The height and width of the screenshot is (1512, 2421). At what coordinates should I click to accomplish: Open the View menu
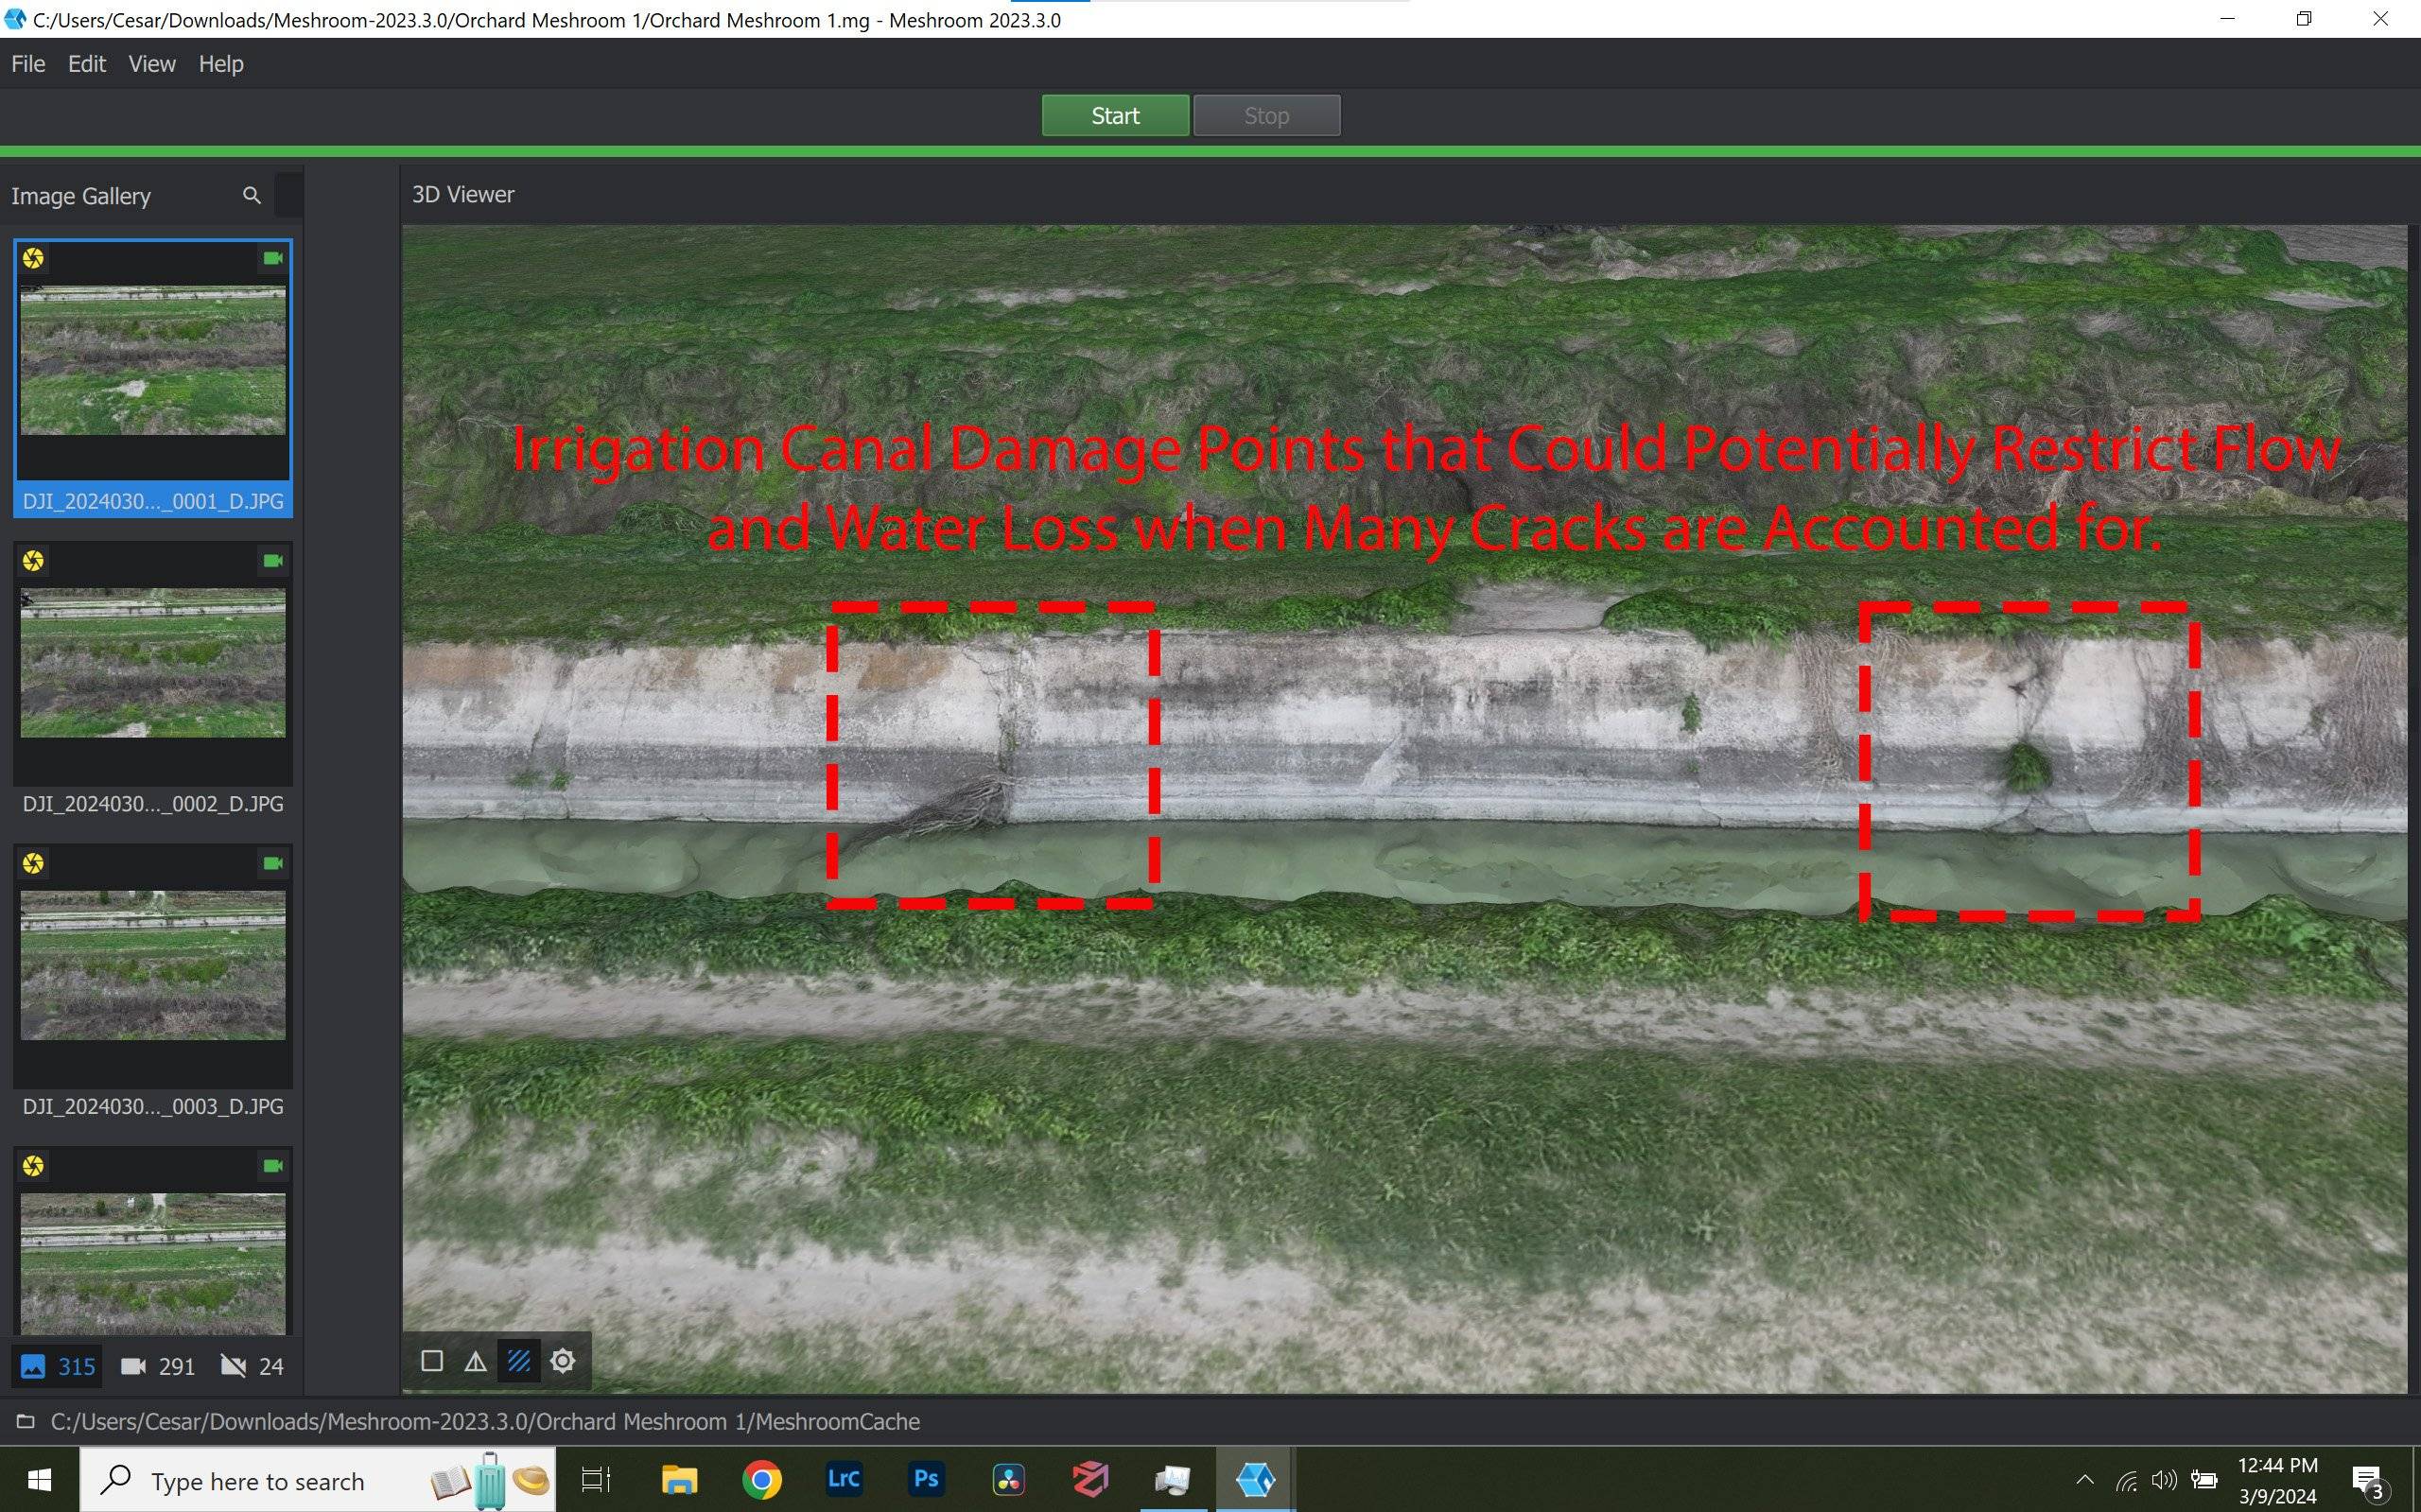[152, 64]
